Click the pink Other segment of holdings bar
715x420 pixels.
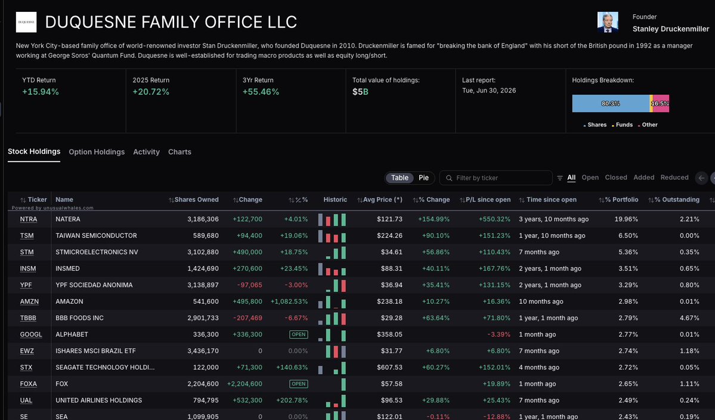click(661, 104)
